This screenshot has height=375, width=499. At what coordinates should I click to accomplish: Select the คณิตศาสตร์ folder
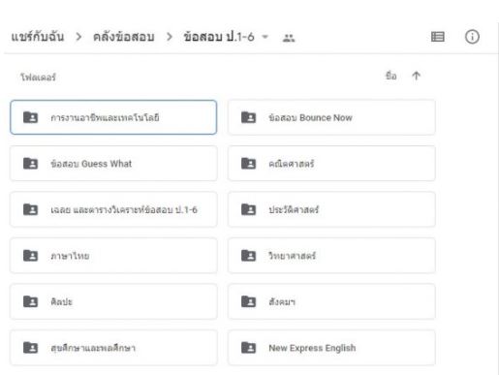coord(331,164)
